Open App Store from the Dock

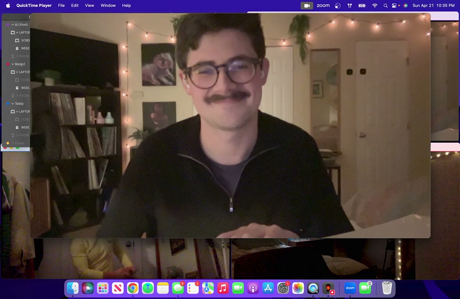point(268,288)
